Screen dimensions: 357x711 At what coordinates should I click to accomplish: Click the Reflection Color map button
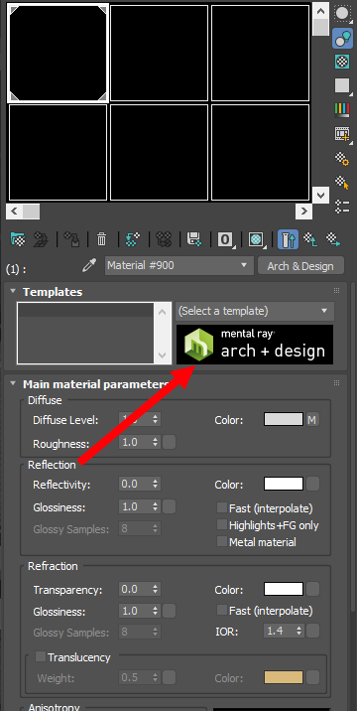(312, 484)
